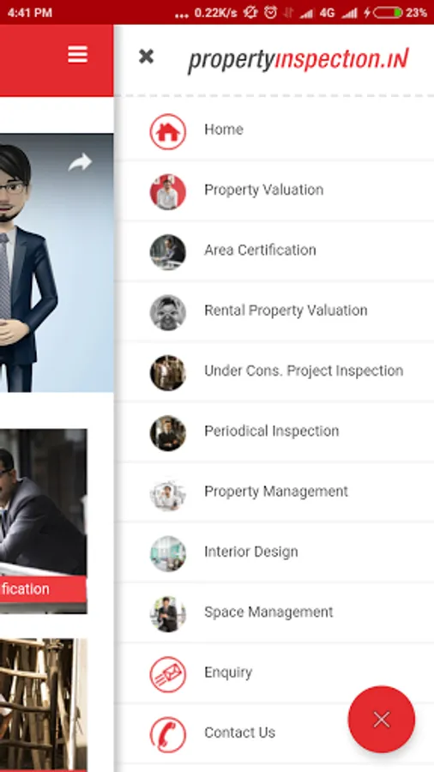
Task: Tap the Area Certification circular thumbnail
Action: (x=168, y=252)
